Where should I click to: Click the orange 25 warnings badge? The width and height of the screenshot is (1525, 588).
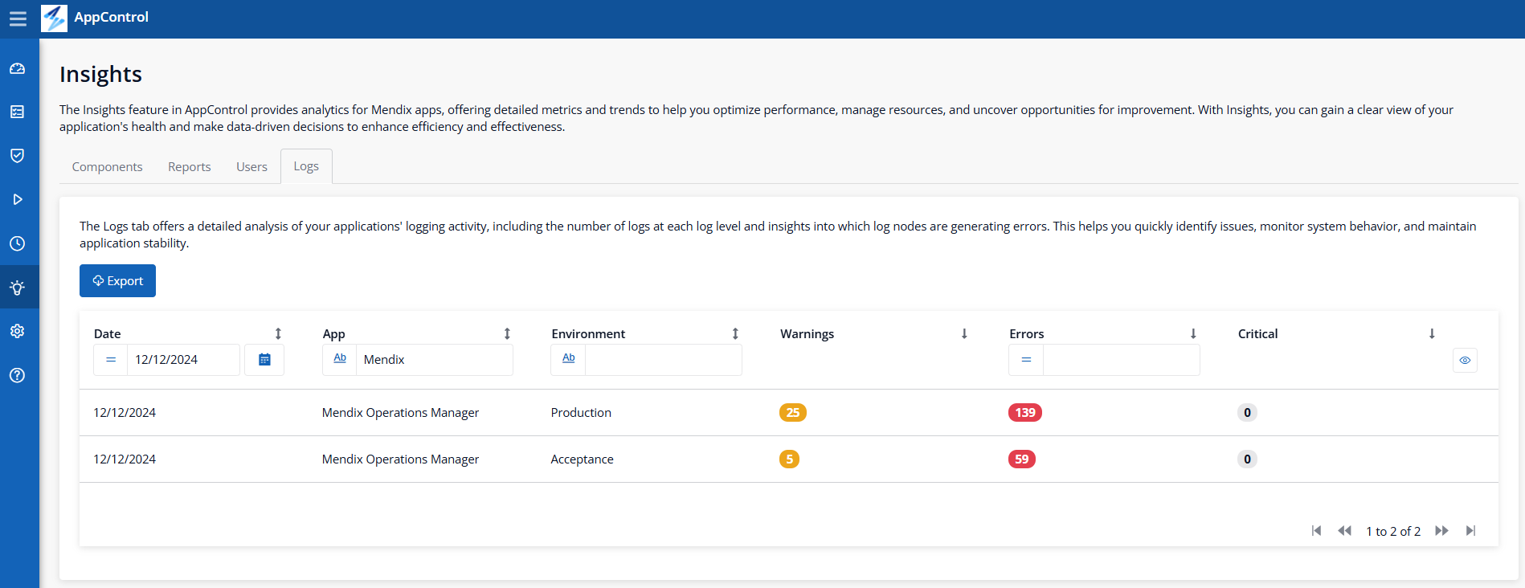click(x=793, y=413)
